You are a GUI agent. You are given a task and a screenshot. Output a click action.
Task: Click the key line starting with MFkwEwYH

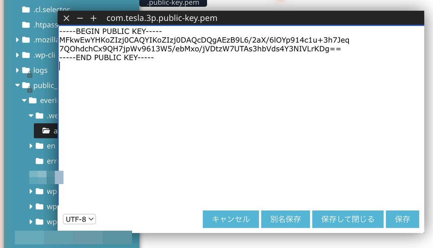coord(204,40)
